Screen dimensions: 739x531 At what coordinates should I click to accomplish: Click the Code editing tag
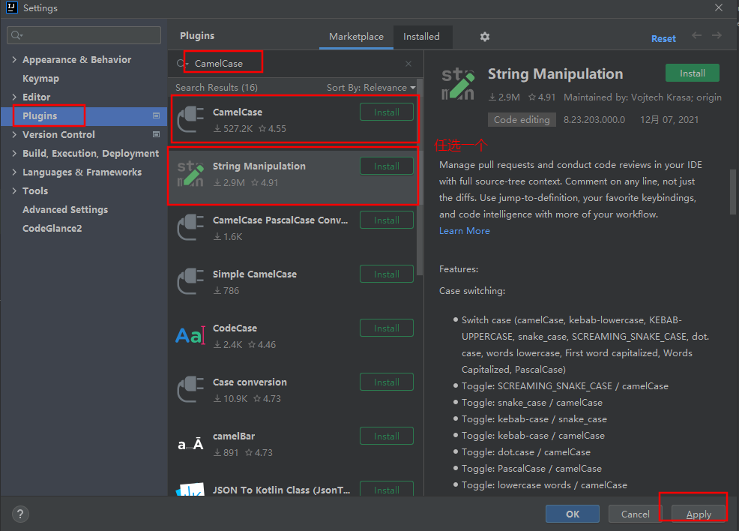point(522,120)
